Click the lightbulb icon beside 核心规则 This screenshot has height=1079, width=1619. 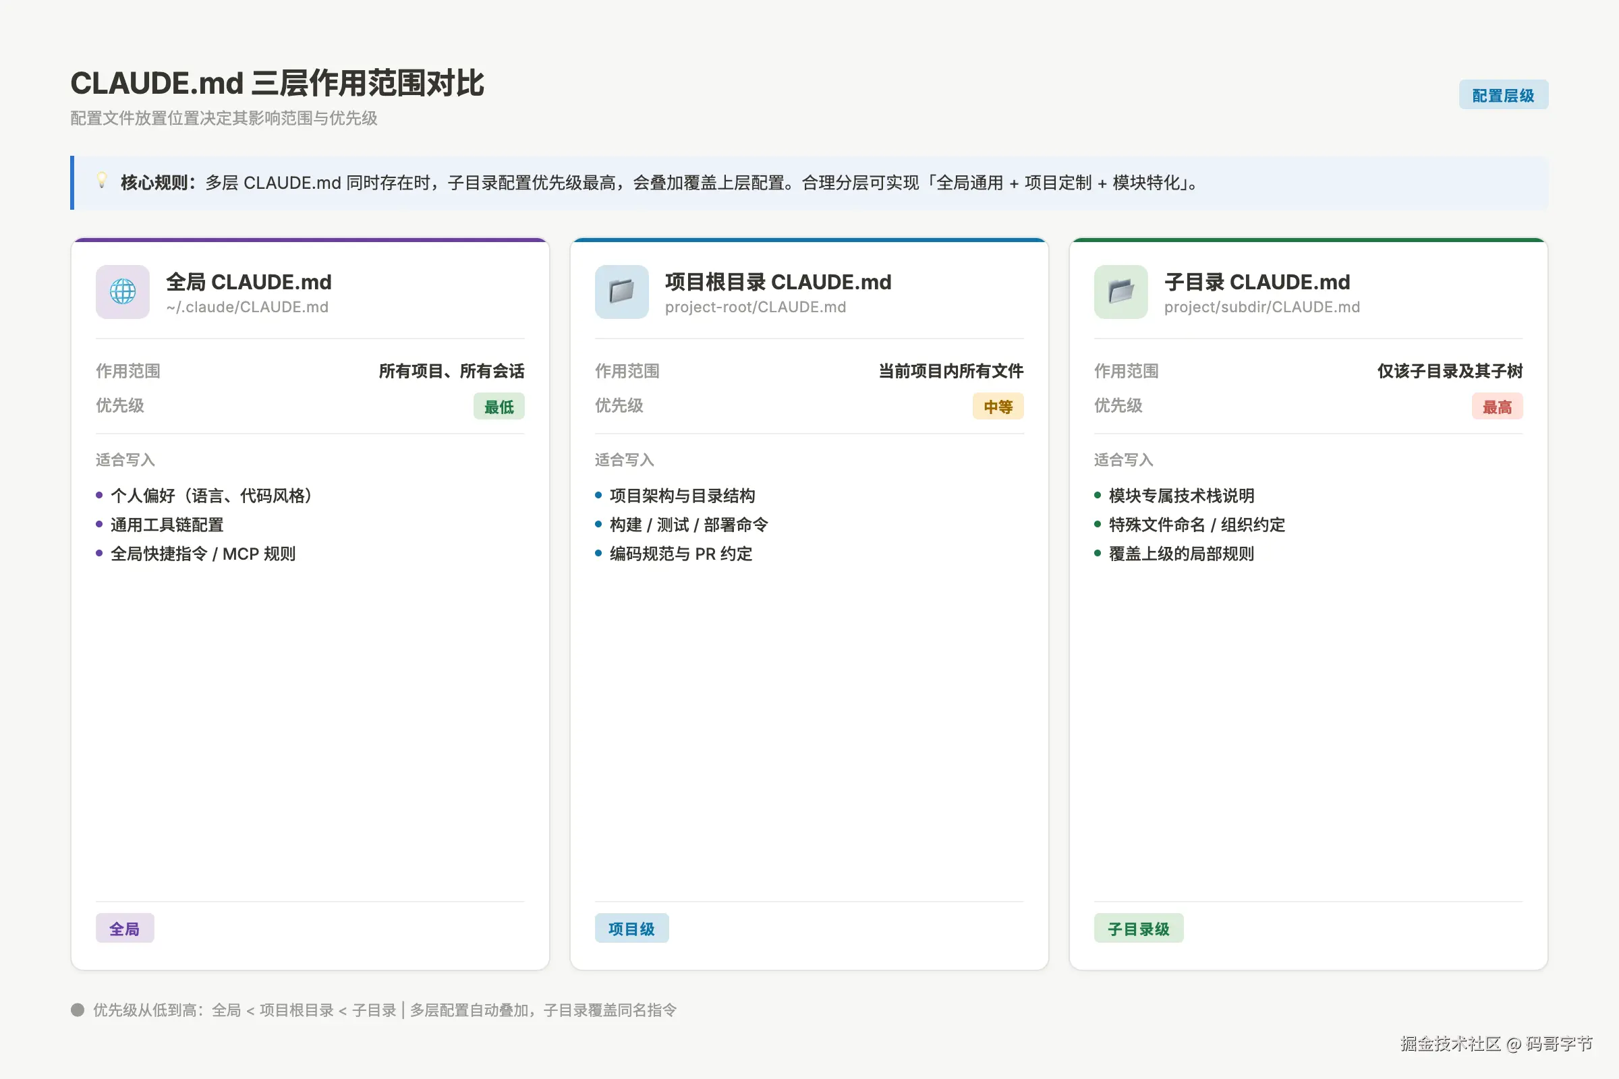click(x=102, y=181)
